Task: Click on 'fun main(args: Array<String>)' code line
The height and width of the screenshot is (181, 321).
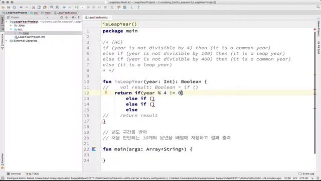Action: pyautogui.click(x=147, y=149)
